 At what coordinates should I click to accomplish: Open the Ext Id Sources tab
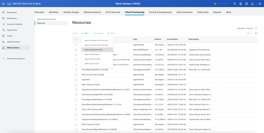[x=113, y=12]
